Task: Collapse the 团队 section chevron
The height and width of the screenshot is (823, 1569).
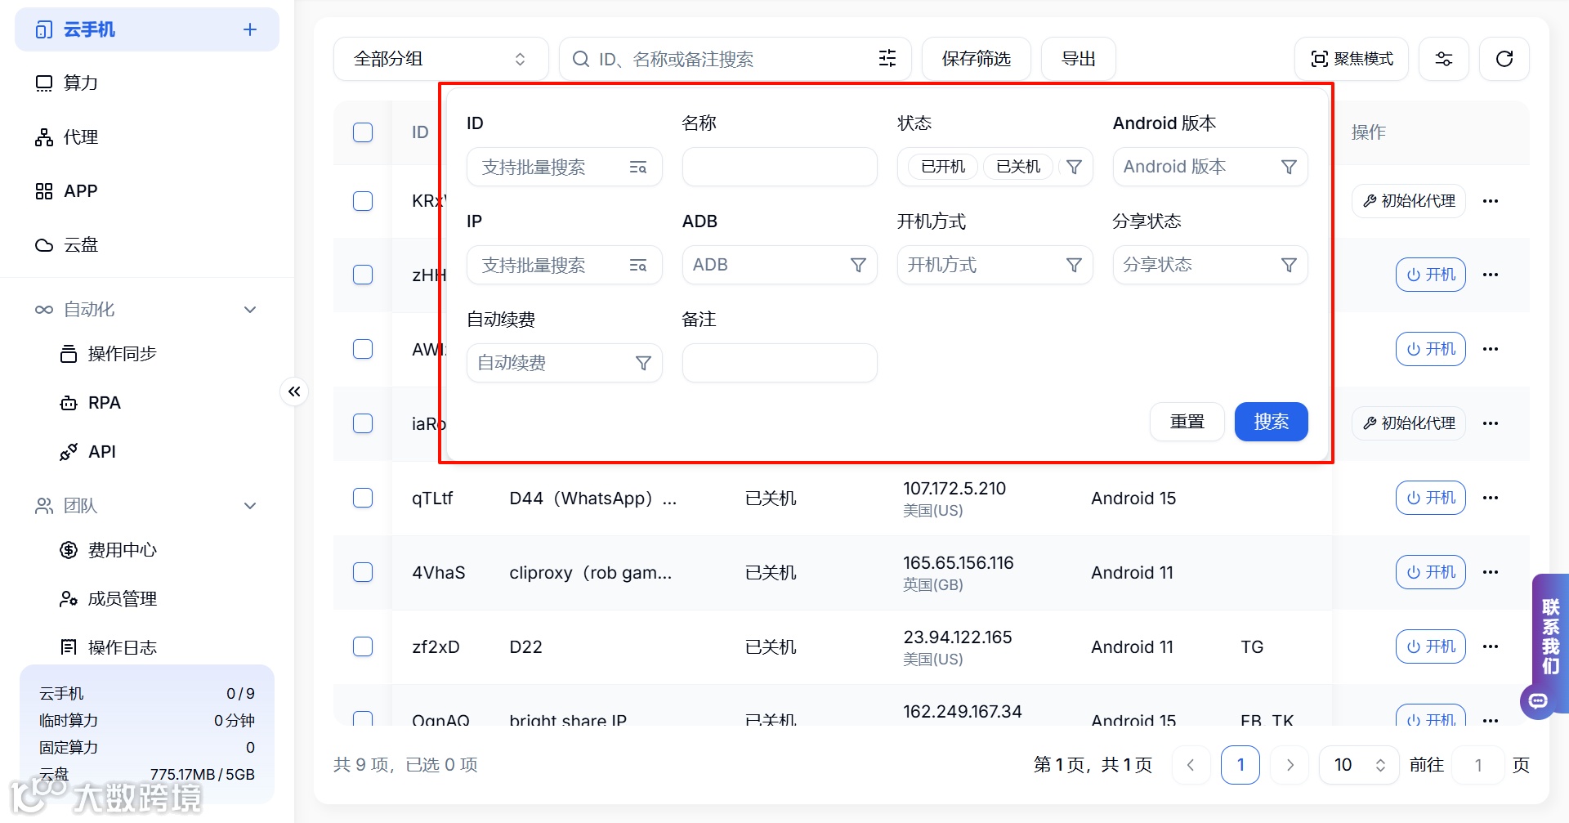Action: tap(250, 505)
